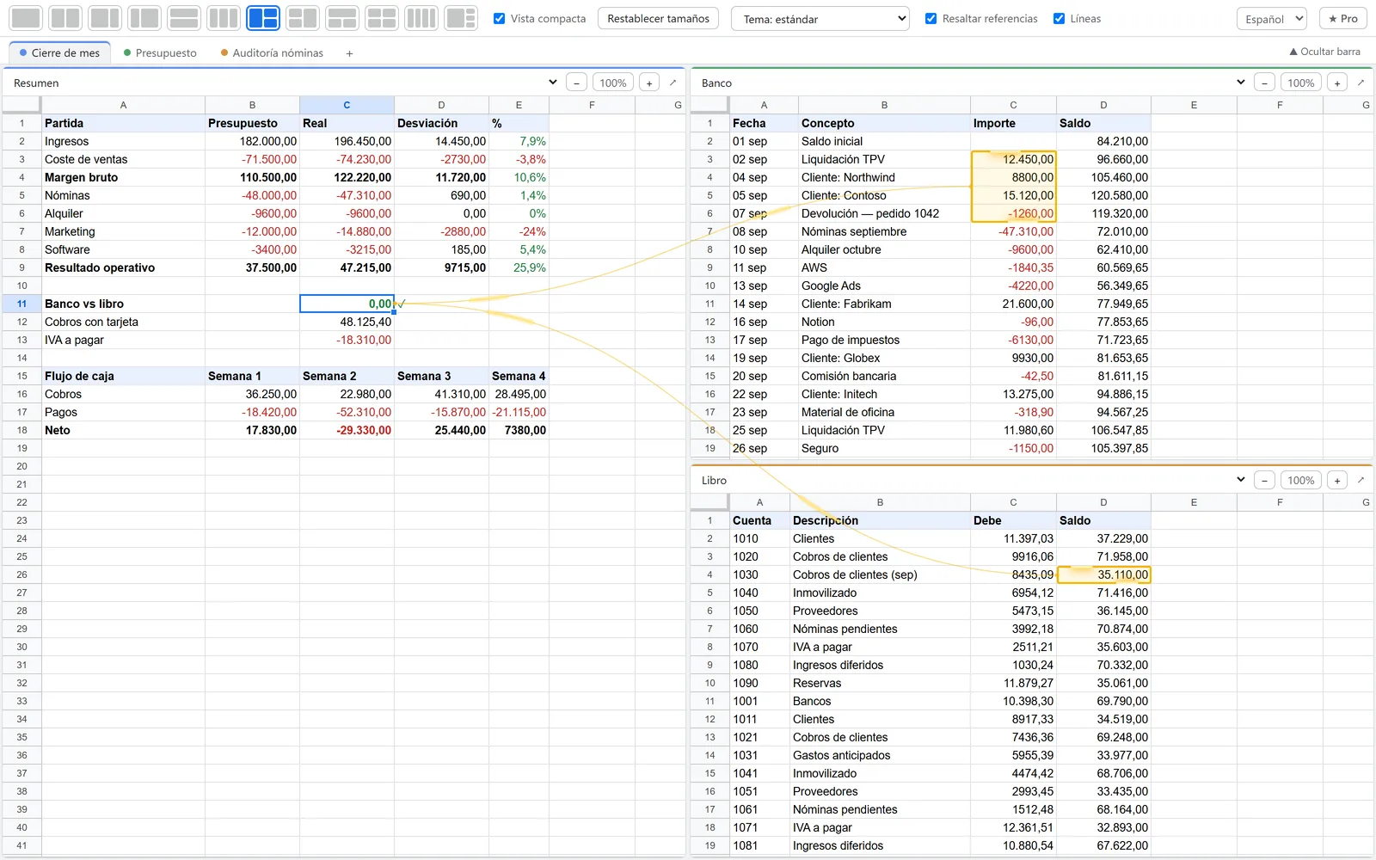Image resolution: width=1376 pixels, height=860 pixels.
Task: Click 'Devolución — pedido 1042' cell in Banco
Action: (x=884, y=213)
